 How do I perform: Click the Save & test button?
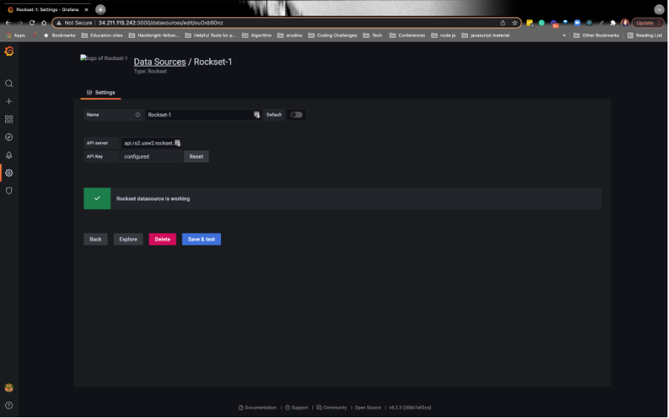[202, 239]
